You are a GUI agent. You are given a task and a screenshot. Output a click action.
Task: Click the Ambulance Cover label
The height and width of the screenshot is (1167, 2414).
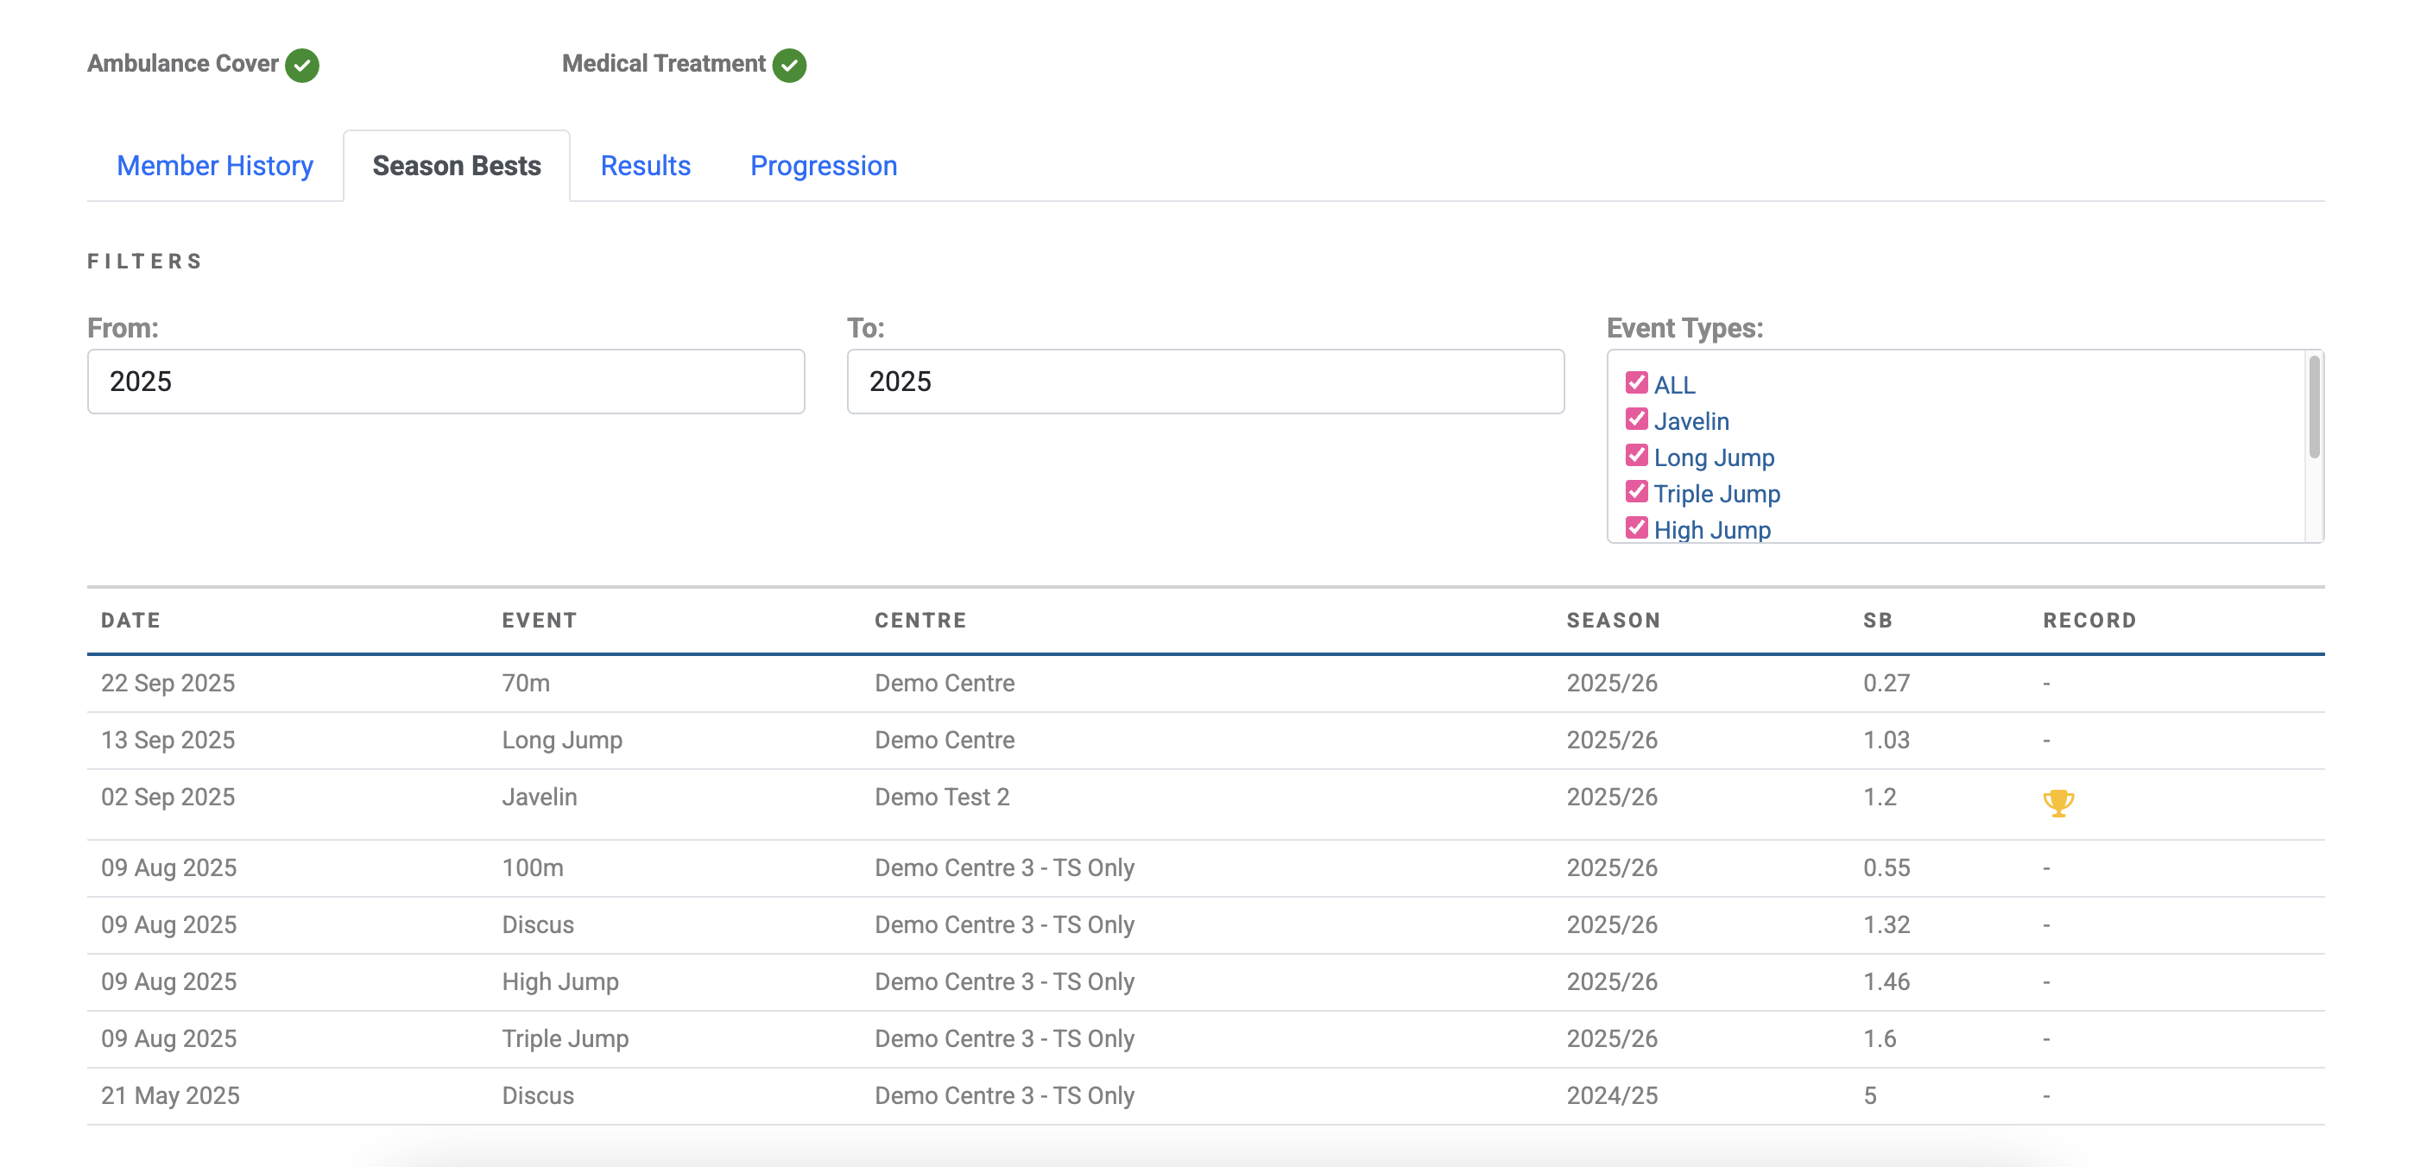click(x=183, y=64)
